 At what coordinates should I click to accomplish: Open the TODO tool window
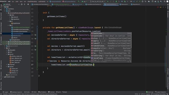click(34, 92)
